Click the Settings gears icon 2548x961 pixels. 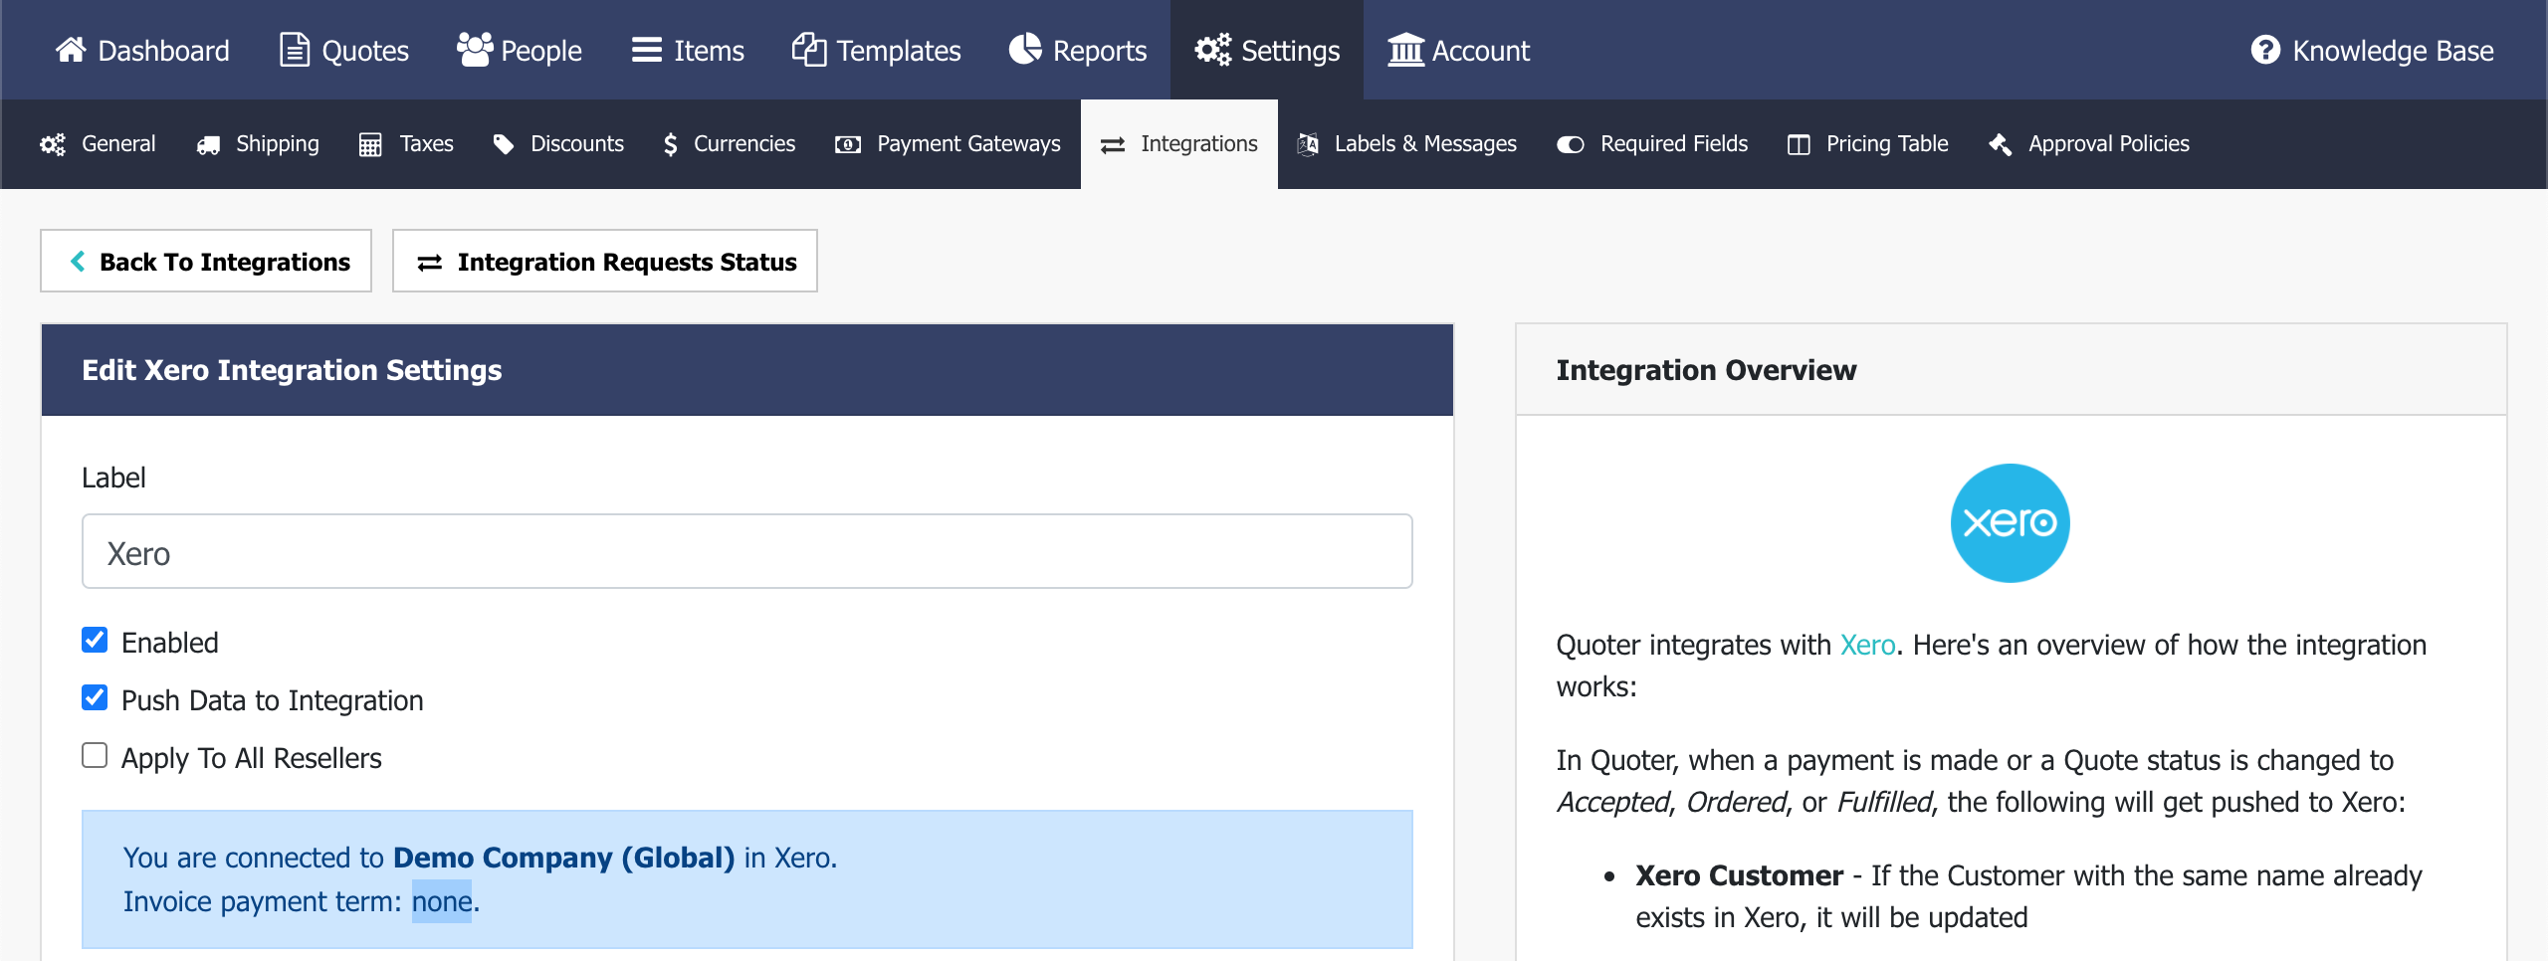(x=1213, y=50)
